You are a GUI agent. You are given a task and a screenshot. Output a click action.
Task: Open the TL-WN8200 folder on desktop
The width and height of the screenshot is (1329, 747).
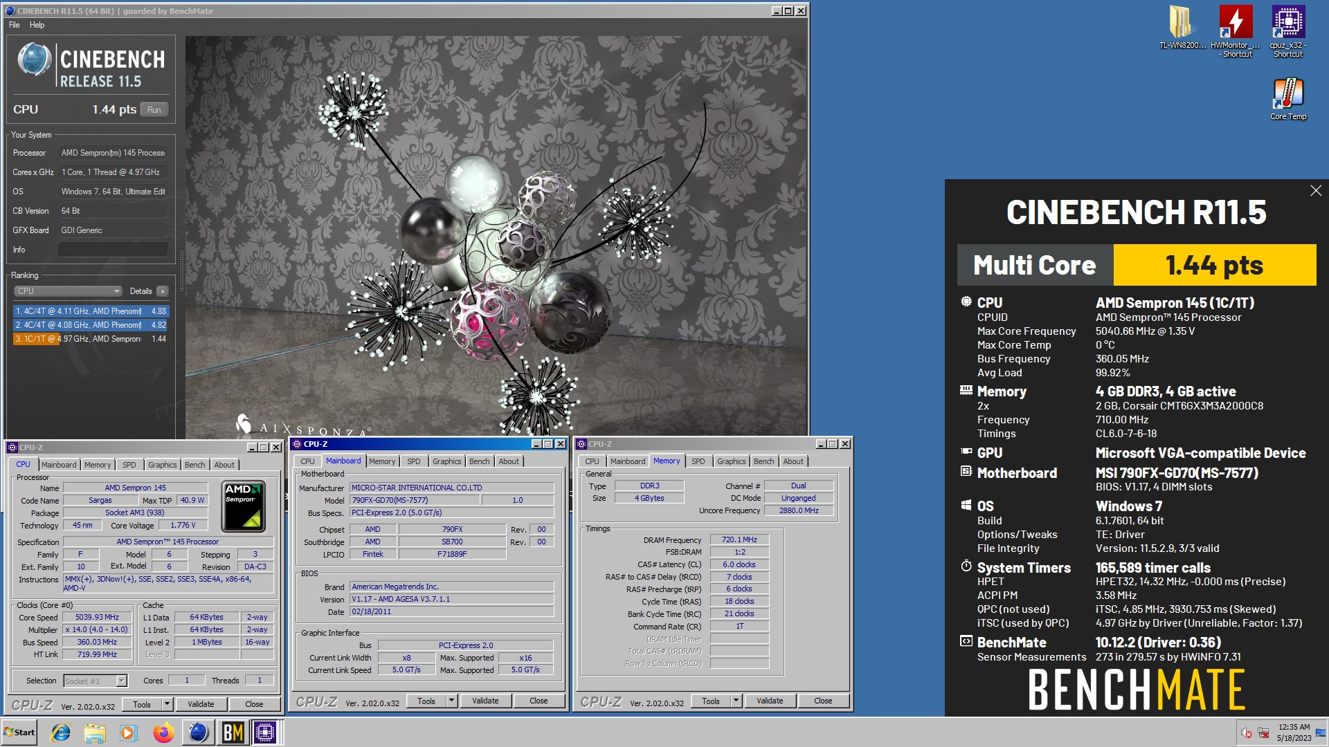(1182, 27)
